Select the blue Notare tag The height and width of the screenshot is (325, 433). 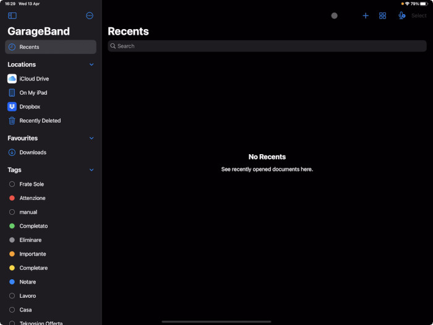pyautogui.click(x=51, y=282)
